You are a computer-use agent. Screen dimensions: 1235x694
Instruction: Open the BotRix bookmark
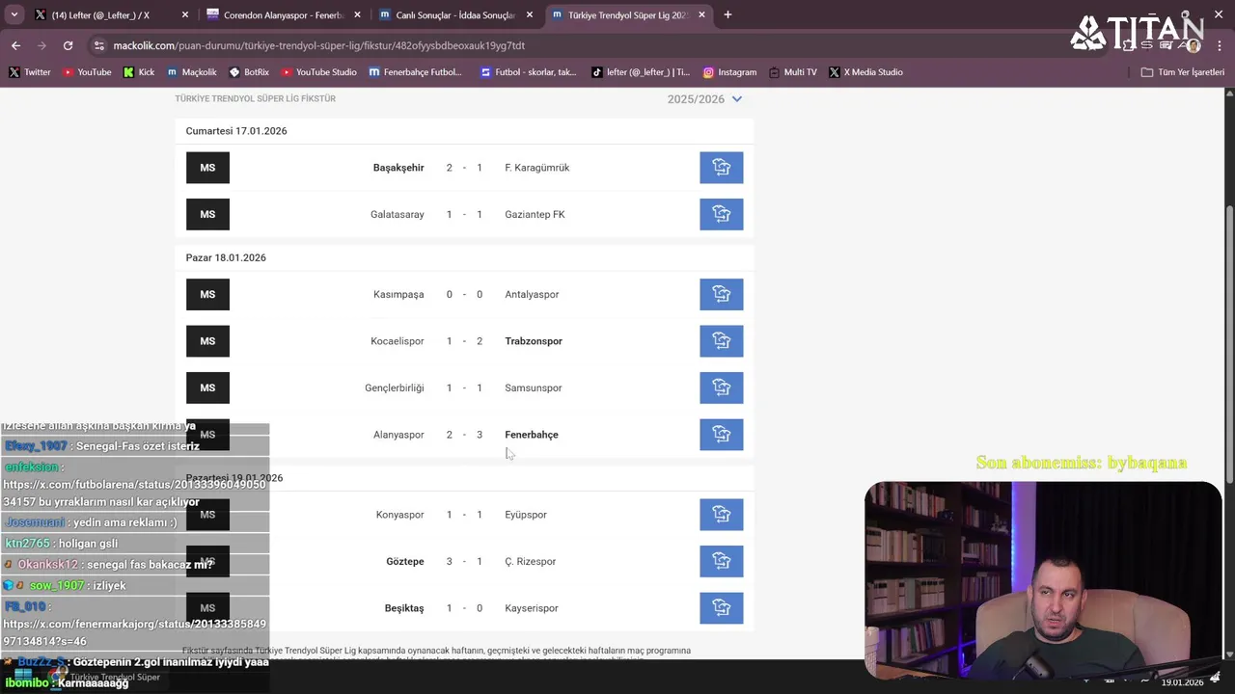(x=249, y=72)
